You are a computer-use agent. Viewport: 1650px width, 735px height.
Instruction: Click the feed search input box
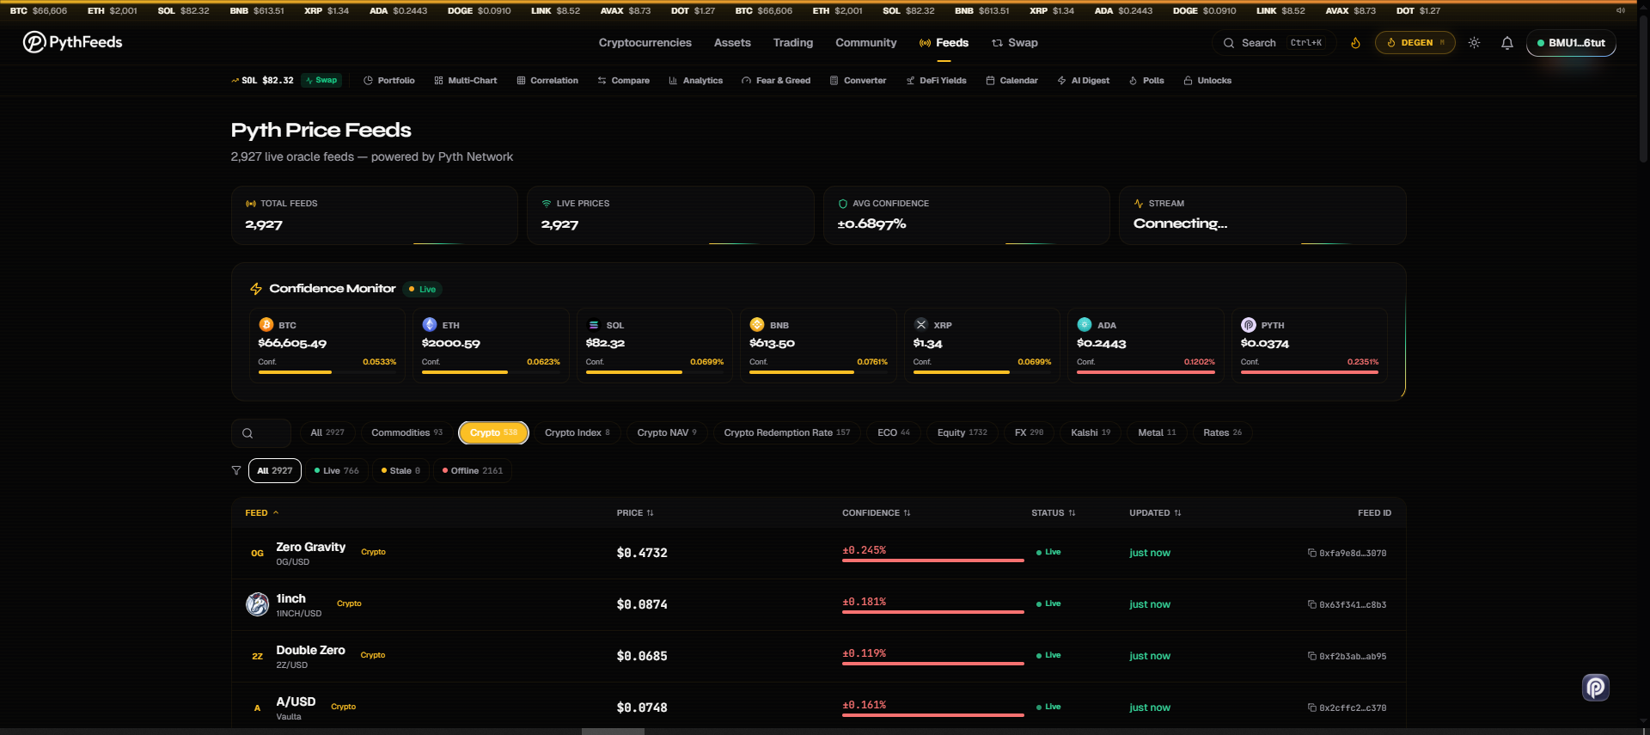[261, 433]
